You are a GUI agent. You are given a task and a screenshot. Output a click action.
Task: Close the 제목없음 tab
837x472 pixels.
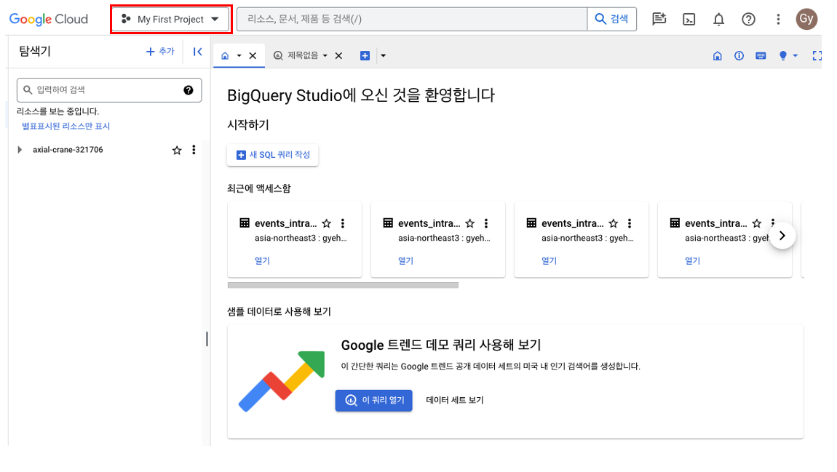click(338, 55)
